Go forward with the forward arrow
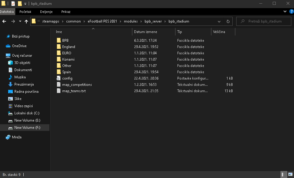 pyautogui.click(x=13, y=21)
